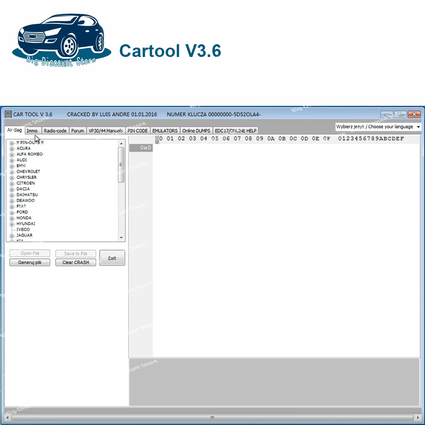
Task: Expand the FIAT tree node
Action: coord(11,207)
